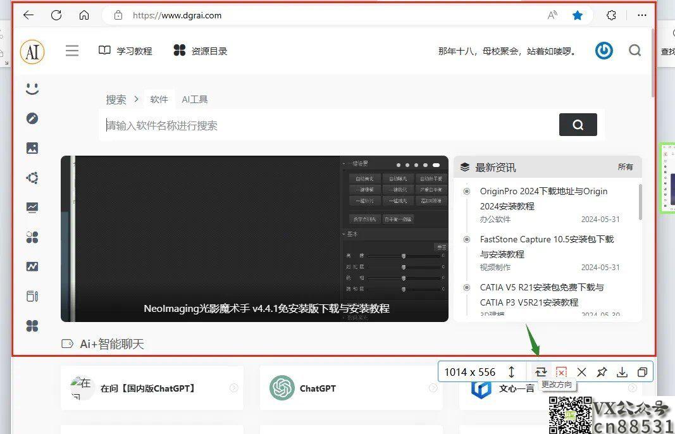Switch to the 软件 search tab
The image size is (675, 434).
(x=159, y=99)
